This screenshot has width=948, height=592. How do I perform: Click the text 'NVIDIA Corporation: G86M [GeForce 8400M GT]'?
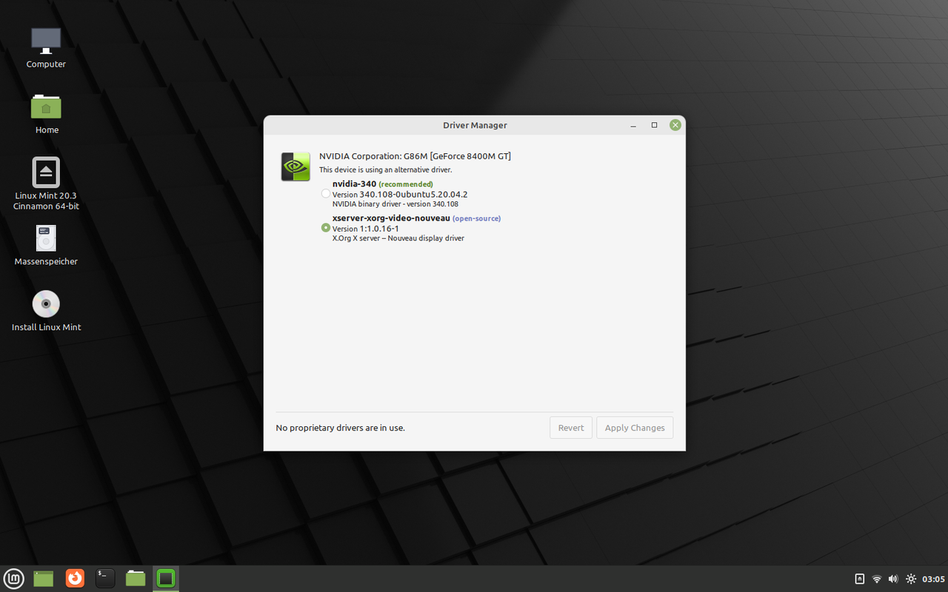[415, 156]
